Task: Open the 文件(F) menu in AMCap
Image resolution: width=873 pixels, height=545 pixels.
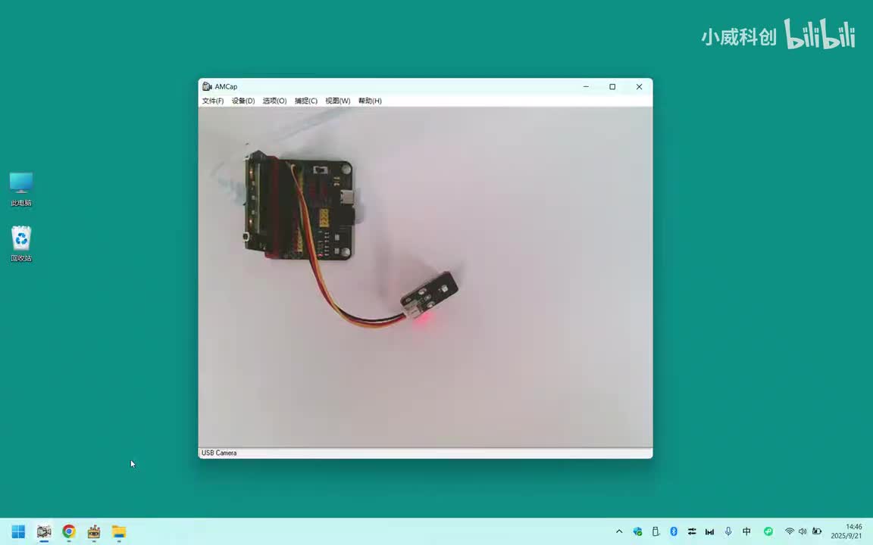Action: [213, 101]
